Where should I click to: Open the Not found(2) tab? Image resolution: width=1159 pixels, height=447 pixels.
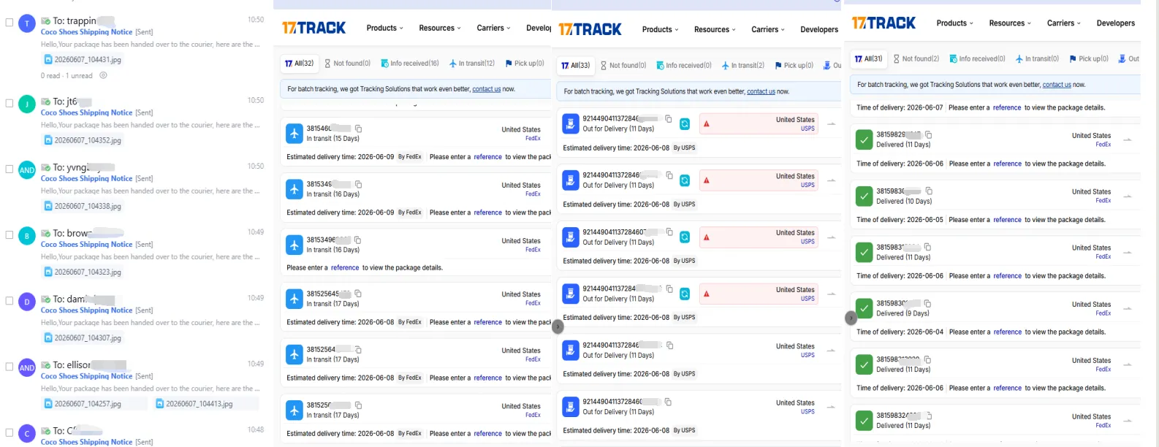(916, 59)
